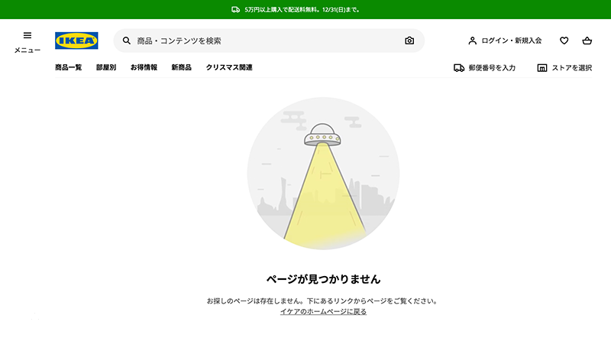Image resolution: width=611 pixels, height=364 pixels.
Task: Open the お得情報 menu
Action: [x=144, y=67]
